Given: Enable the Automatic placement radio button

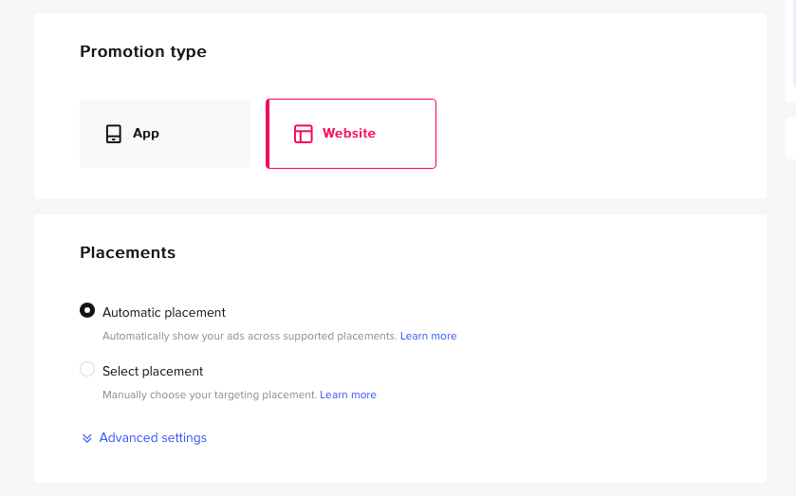Looking at the screenshot, I should pos(87,310).
